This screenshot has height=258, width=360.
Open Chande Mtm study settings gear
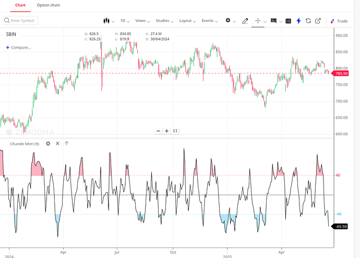pyautogui.click(x=48, y=144)
